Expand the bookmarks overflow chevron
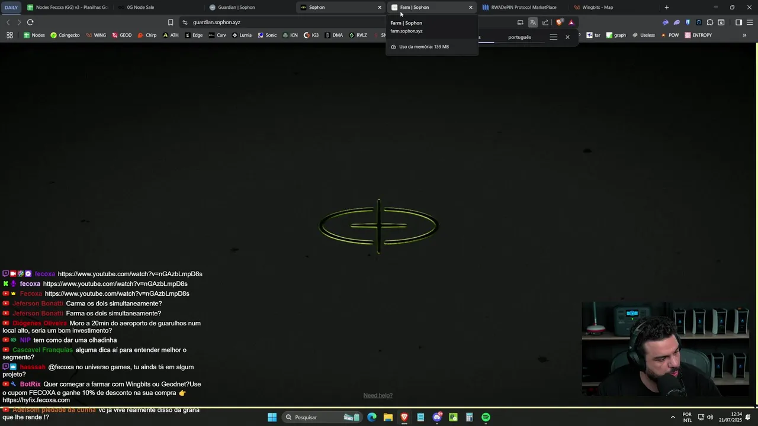Screen dimensions: 758x426 pos(744,35)
